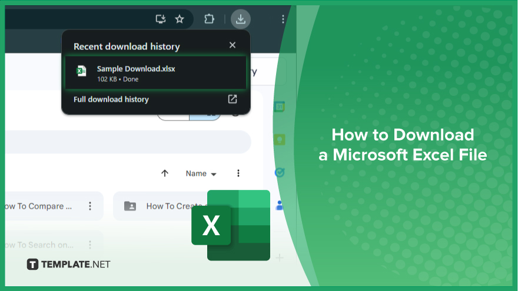Image resolution: width=518 pixels, height=291 pixels.
Task: Open Full download history link
Action: [111, 99]
